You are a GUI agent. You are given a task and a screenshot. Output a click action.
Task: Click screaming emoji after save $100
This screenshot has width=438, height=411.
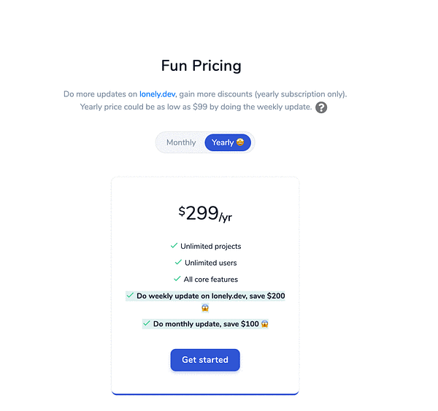[x=264, y=323]
